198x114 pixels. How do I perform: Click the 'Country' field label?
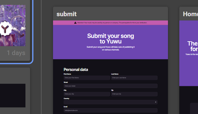point(67,98)
